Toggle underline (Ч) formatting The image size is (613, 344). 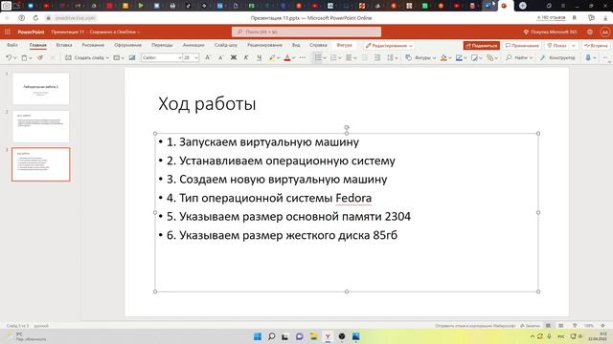click(x=259, y=57)
